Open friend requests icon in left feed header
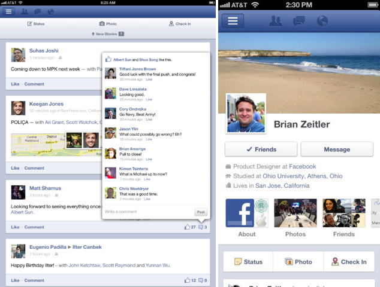This screenshot has height=287, width=380. coord(25,11)
